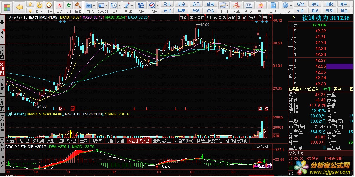Click the 24.88 low price label
355x177 pixels.
pyautogui.click(x=42, y=106)
